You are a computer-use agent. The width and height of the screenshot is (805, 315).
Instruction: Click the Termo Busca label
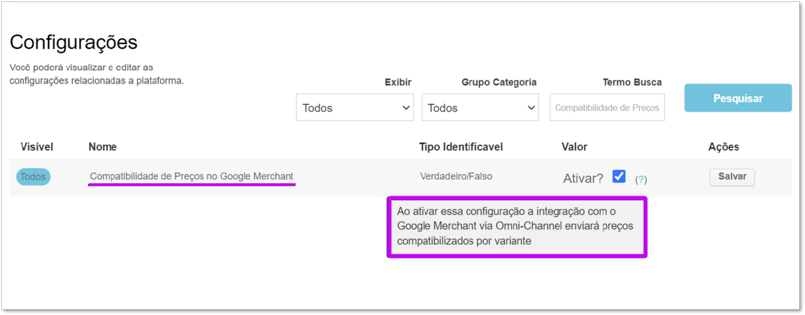coord(632,82)
